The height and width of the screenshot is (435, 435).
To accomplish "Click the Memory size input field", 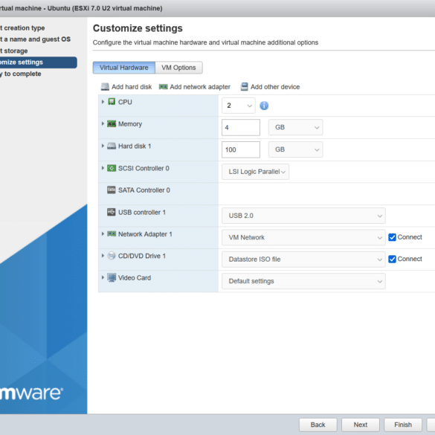I will [241, 128].
